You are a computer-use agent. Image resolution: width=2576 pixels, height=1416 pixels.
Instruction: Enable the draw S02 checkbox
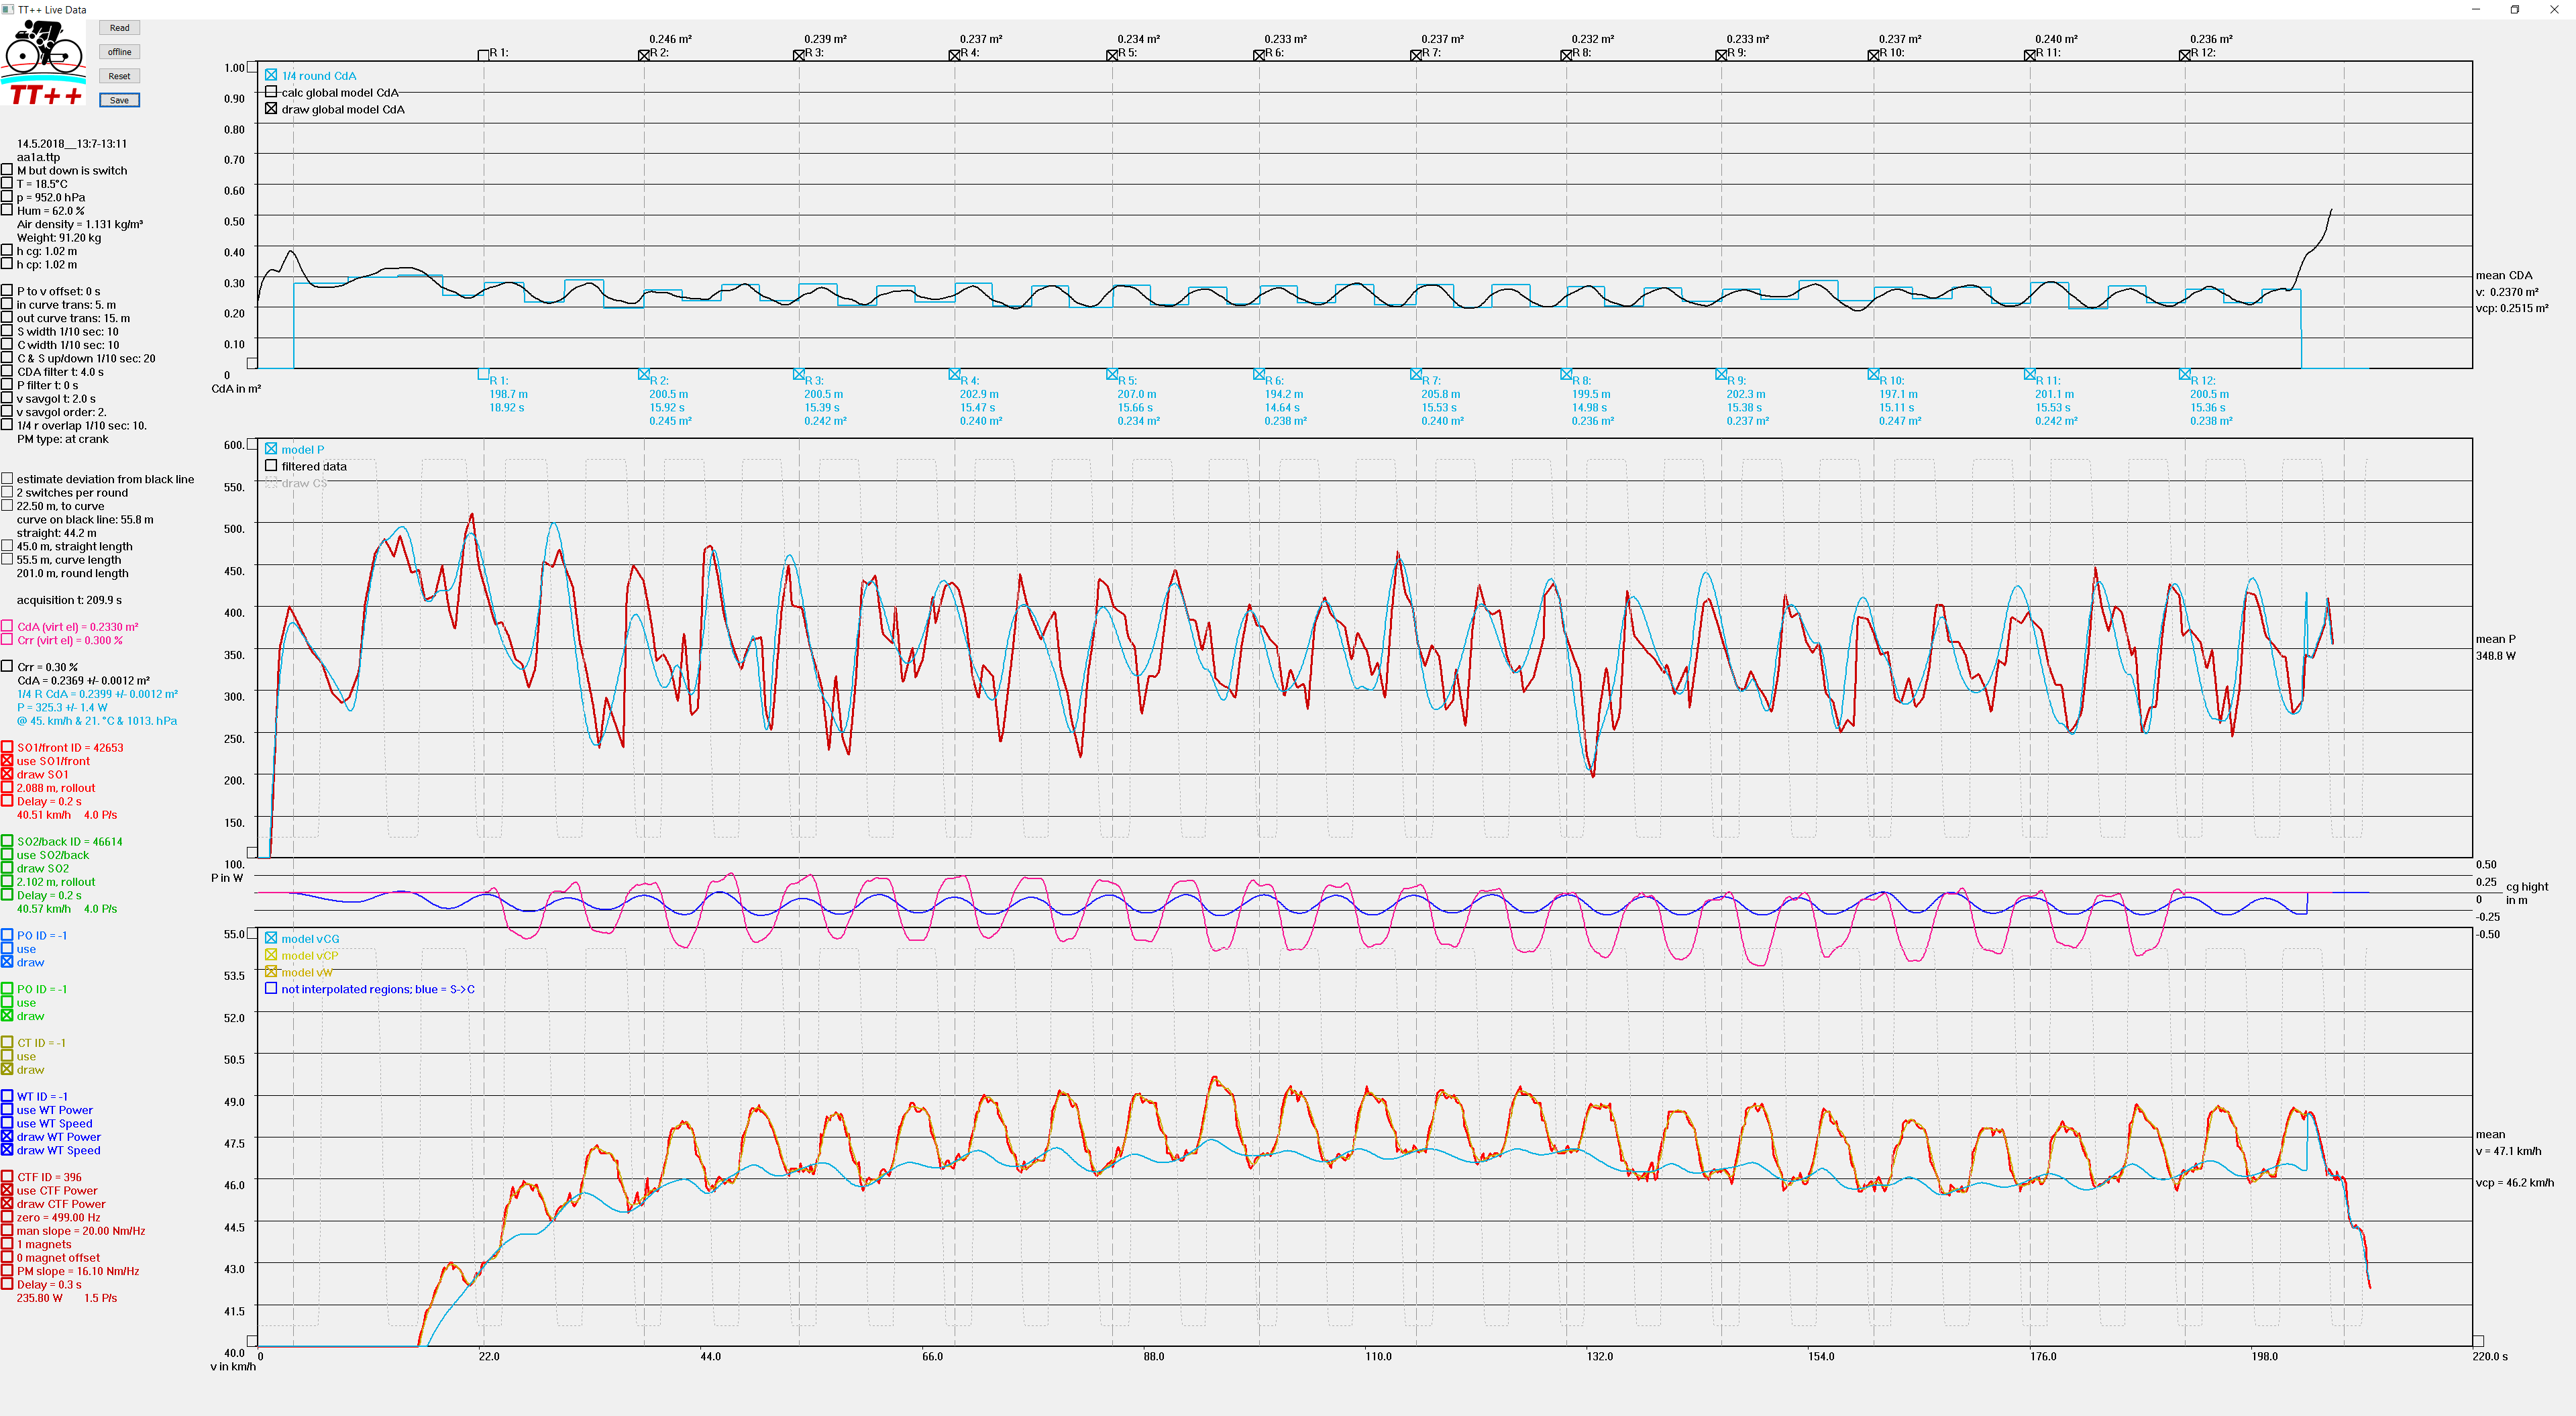click(7, 868)
